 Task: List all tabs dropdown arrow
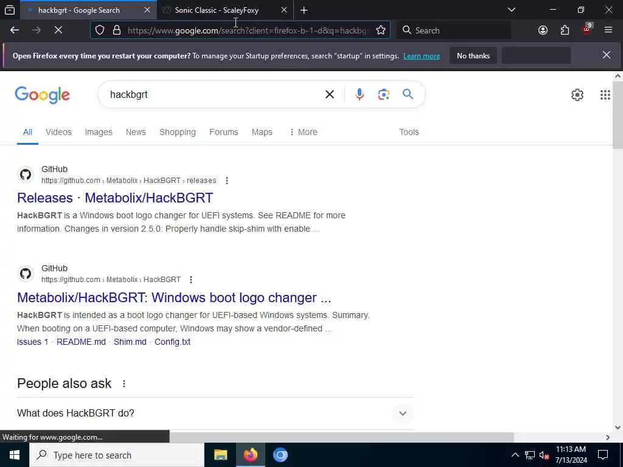pyautogui.click(x=511, y=10)
